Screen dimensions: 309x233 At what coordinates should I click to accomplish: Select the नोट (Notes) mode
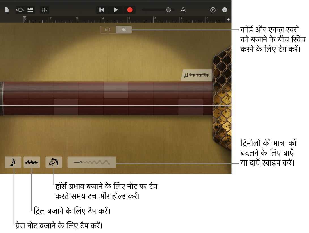click(x=124, y=30)
